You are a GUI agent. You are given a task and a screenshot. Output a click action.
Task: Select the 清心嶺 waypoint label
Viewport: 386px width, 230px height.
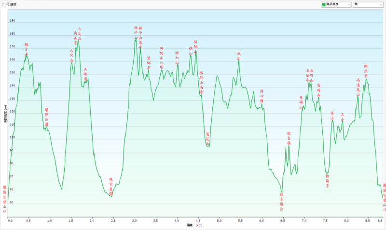click(262, 95)
